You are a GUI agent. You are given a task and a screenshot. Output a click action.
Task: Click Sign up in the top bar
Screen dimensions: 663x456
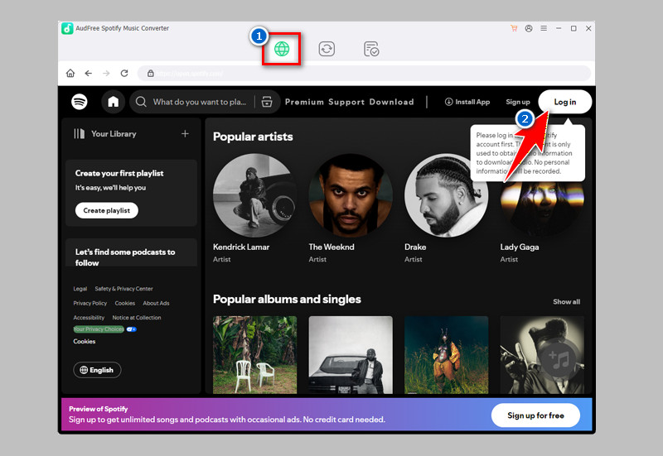(x=518, y=102)
